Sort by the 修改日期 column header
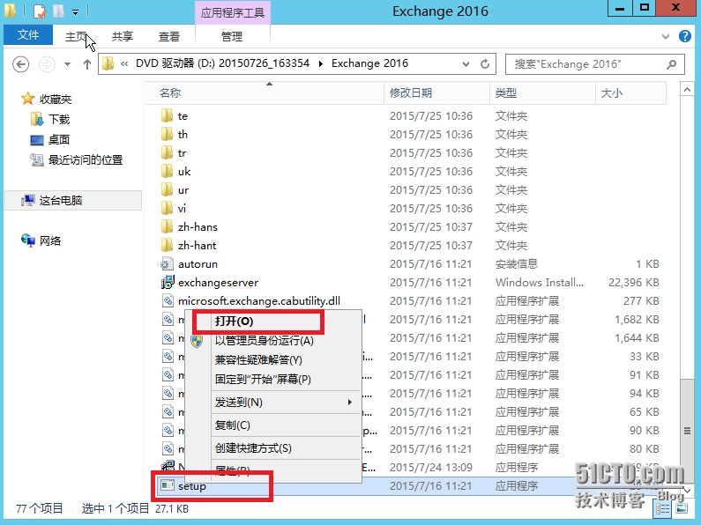The height and width of the screenshot is (525, 701). click(x=436, y=92)
